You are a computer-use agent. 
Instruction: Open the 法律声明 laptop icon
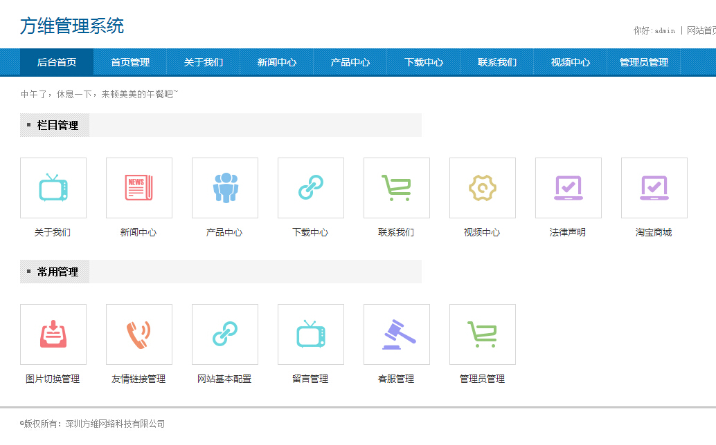568,187
